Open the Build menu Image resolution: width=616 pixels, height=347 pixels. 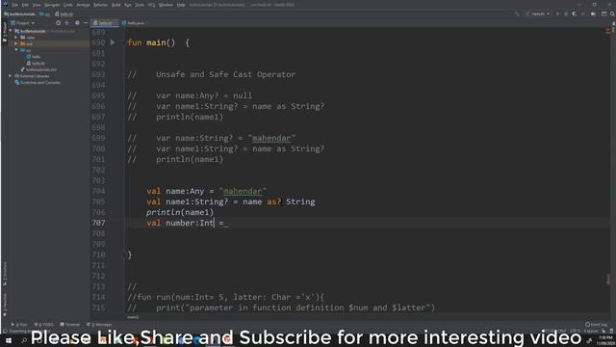[116, 5]
